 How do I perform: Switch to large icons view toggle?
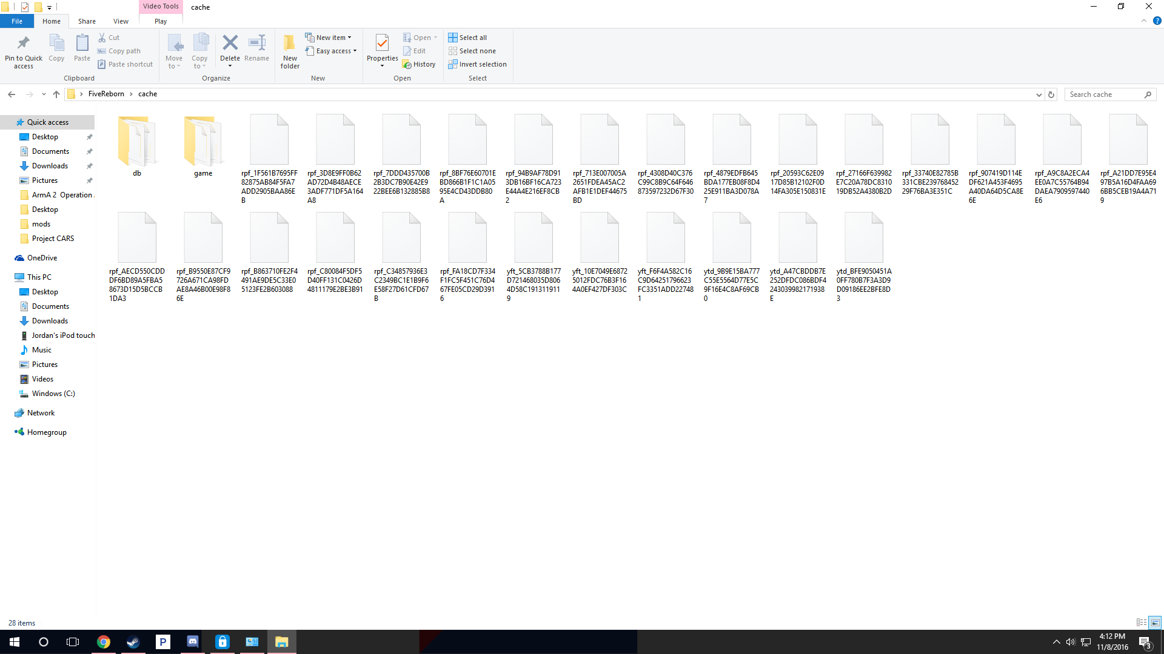(x=1155, y=623)
